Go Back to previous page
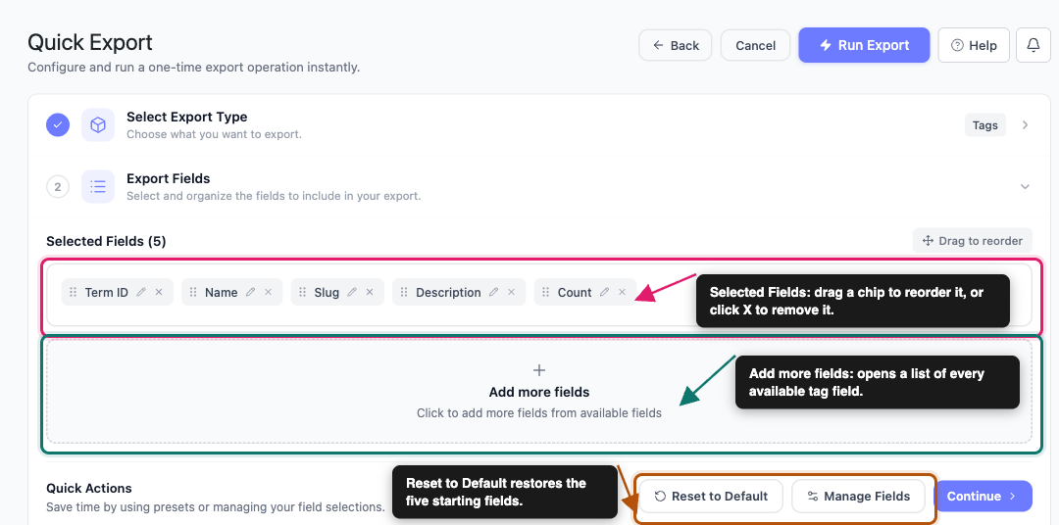The image size is (1059, 525). coord(676,45)
